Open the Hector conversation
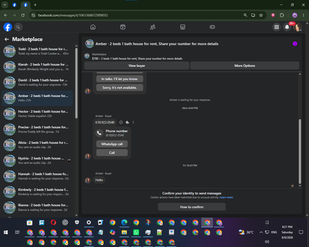This screenshot has height=247, width=309. (x=38, y=114)
